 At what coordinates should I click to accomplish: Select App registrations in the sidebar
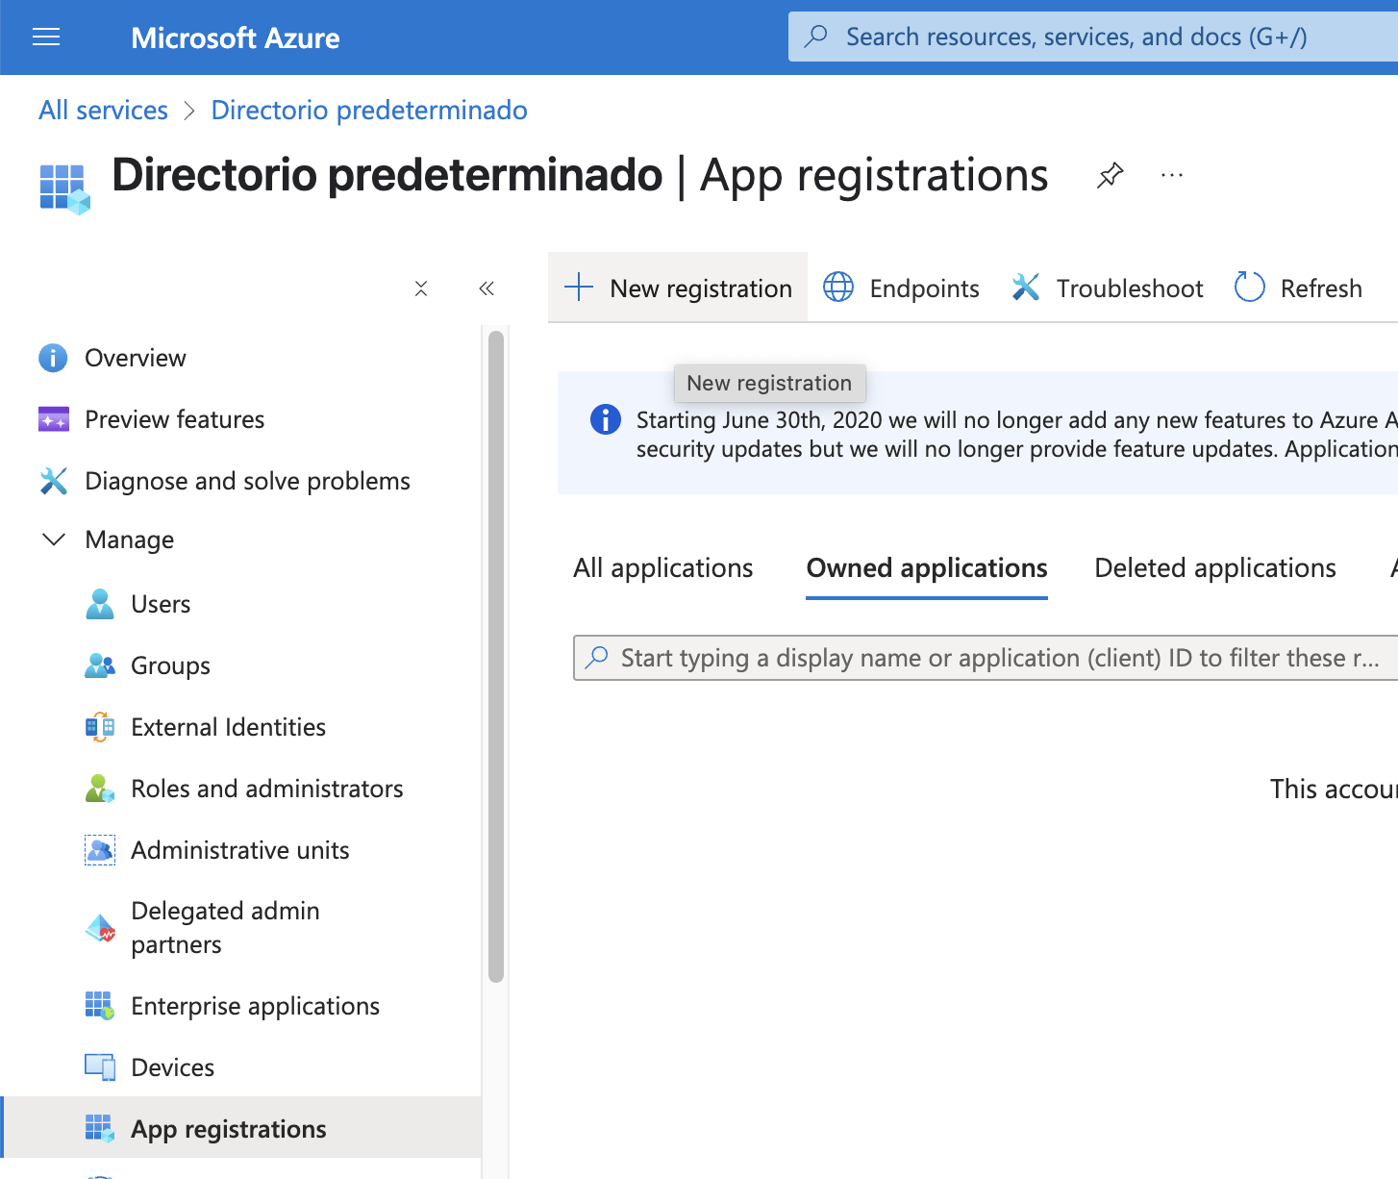[x=240, y=1127]
